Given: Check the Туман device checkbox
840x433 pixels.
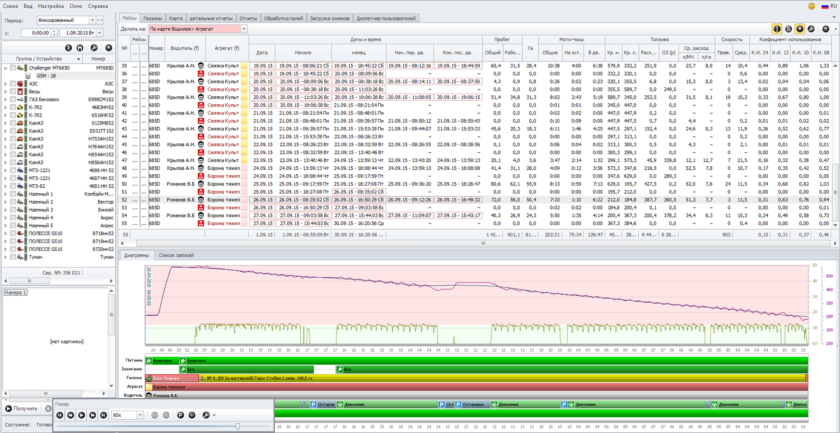Looking at the screenshot, I should pyautogui.click(x=13, y=257).
